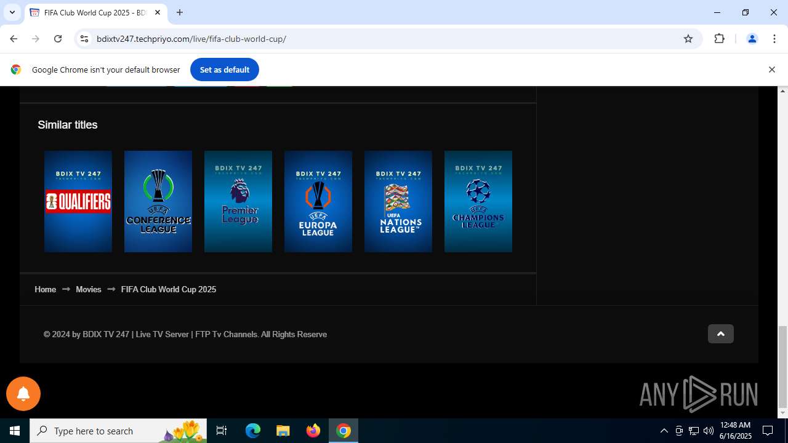
Task: Click the Windows taskbar search box
Action: tap(118, 431)
